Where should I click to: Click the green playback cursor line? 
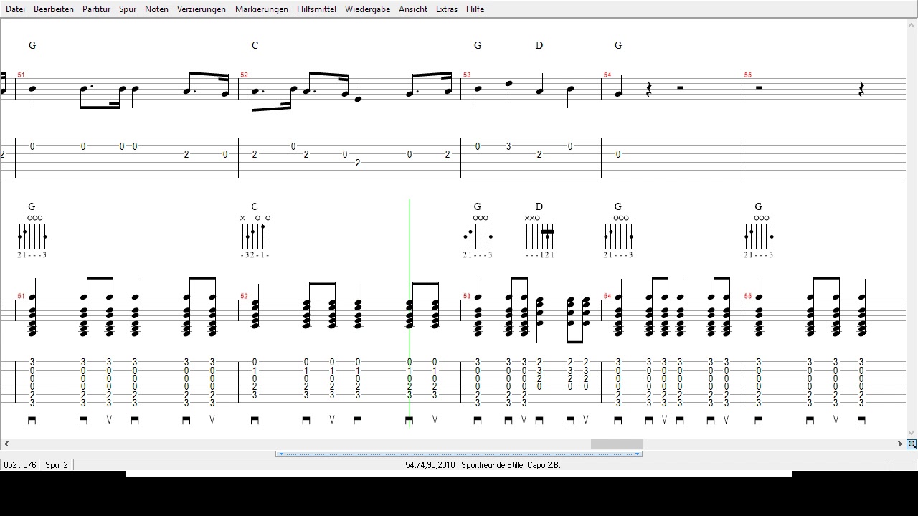410,313
